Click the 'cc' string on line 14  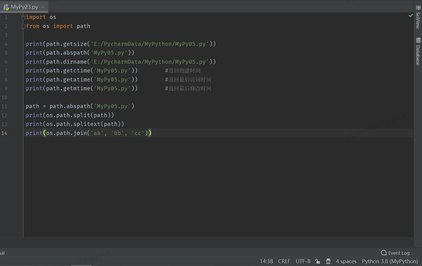138,133
